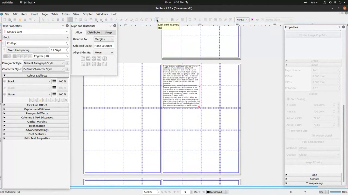The image size is (348, 195).
Task: Click the disabled stroke colour shade swatch
Action: (54, 88)
